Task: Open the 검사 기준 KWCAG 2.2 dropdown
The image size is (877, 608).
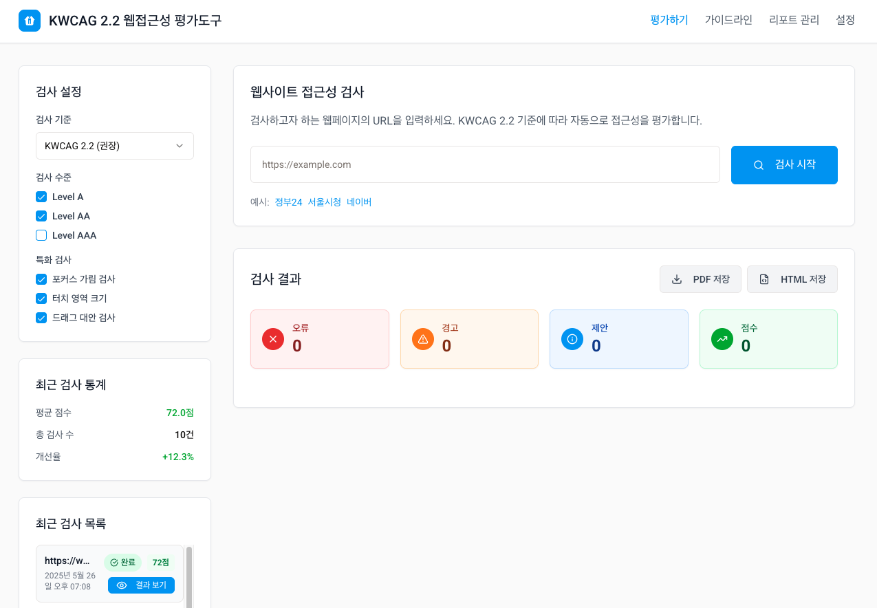Action: click(115, 146)
